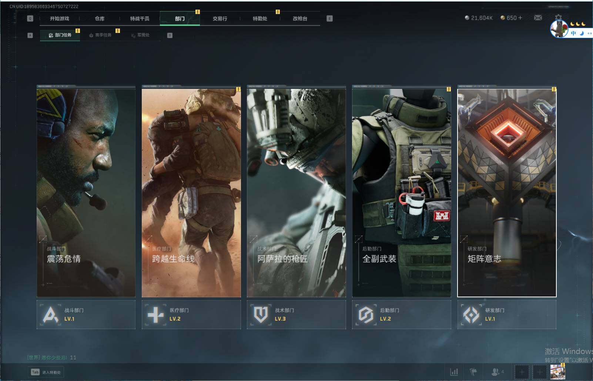This screenshot has width=593, height=381.
Task: Click the 医疗部门 cross emblem icon
Action: (x=155, y=315)
